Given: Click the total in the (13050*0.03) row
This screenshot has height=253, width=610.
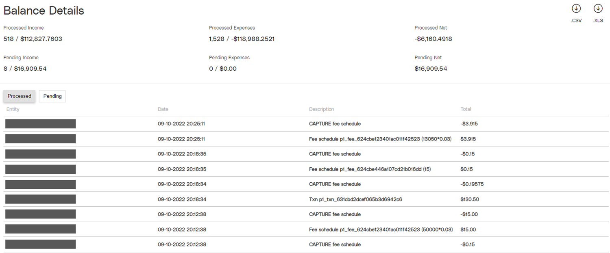Looking at the screenshot, I should click(468, 139).
